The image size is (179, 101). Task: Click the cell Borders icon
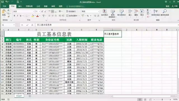pos(27,16)
